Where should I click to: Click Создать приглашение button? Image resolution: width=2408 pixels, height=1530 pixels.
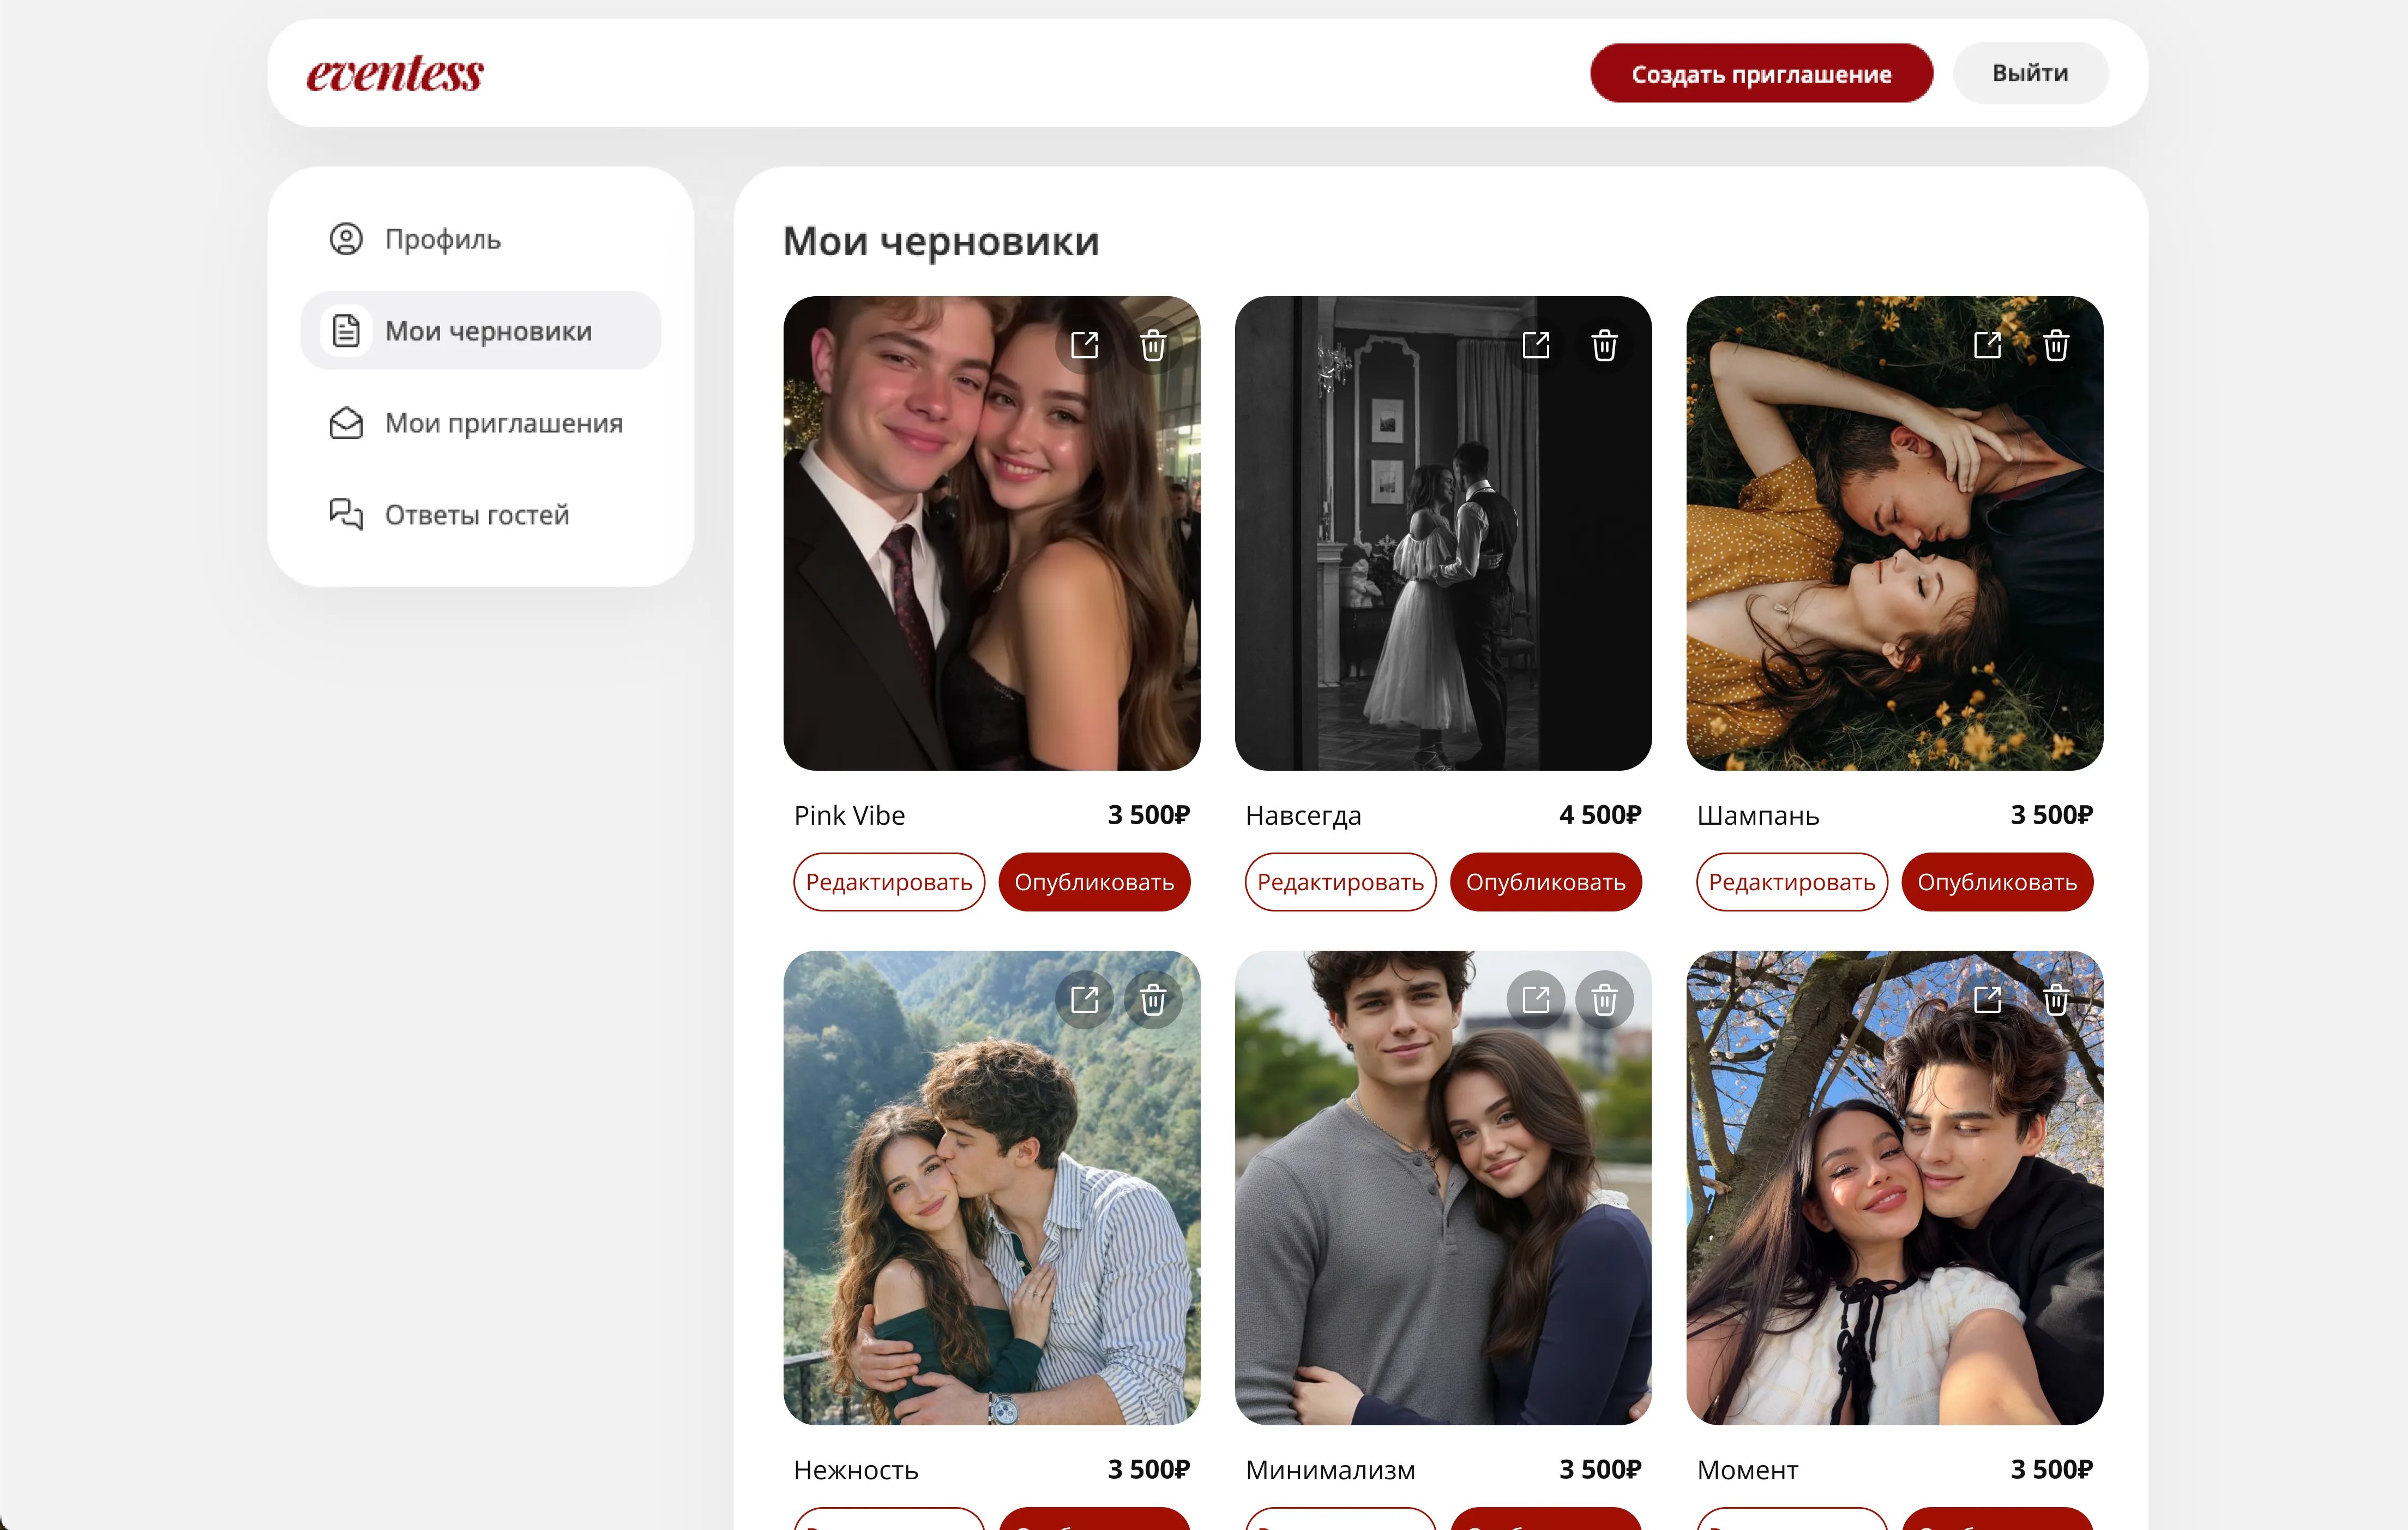click(x=1761, y=73)
